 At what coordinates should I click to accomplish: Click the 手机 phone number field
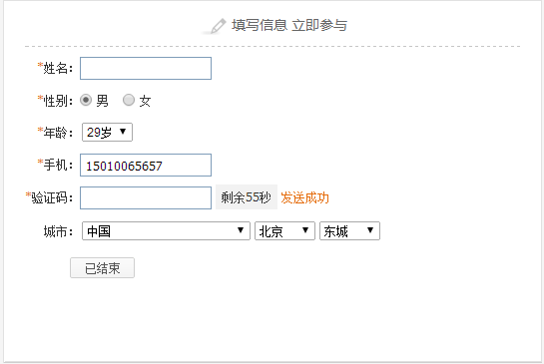point(146,165)
